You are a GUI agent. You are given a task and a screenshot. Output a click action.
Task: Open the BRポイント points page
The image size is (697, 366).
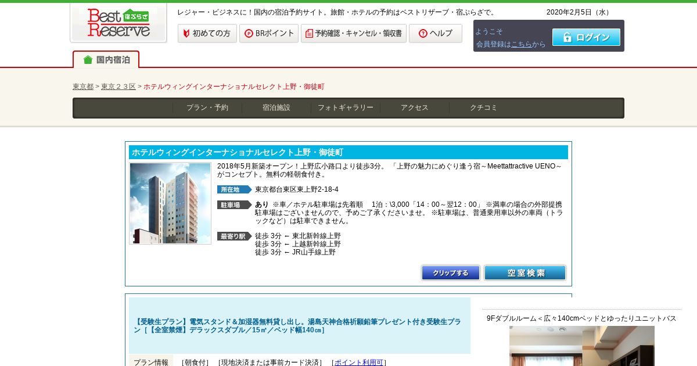pyautogui.click(x=269, y=33)
